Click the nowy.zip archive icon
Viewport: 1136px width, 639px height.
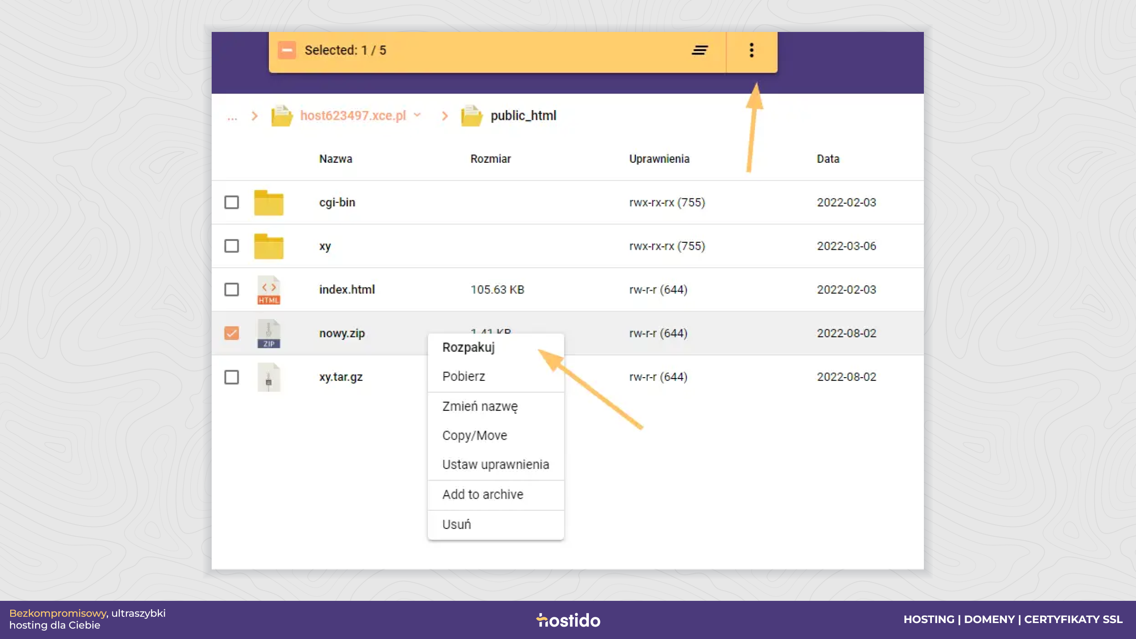[x=268, y=333]
